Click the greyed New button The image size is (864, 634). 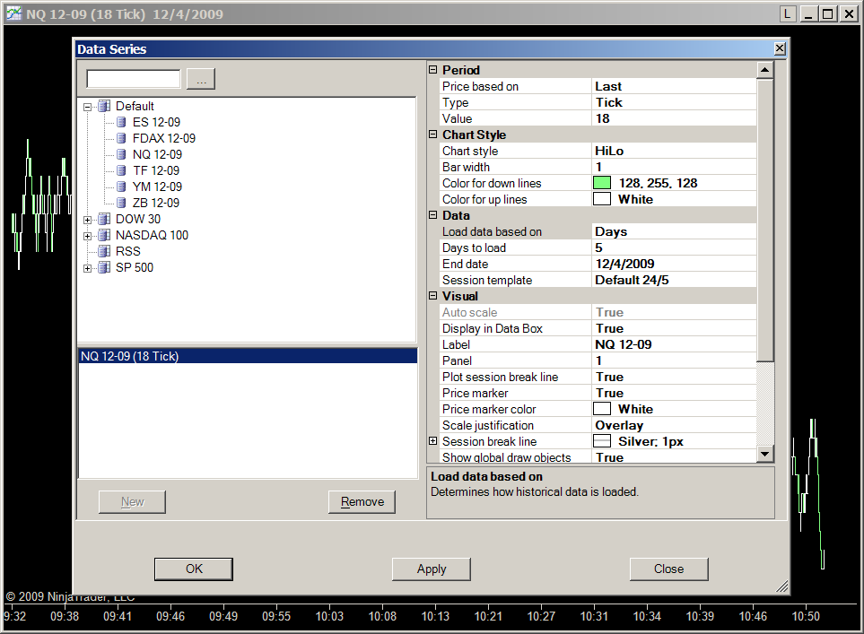pos(132,502)
